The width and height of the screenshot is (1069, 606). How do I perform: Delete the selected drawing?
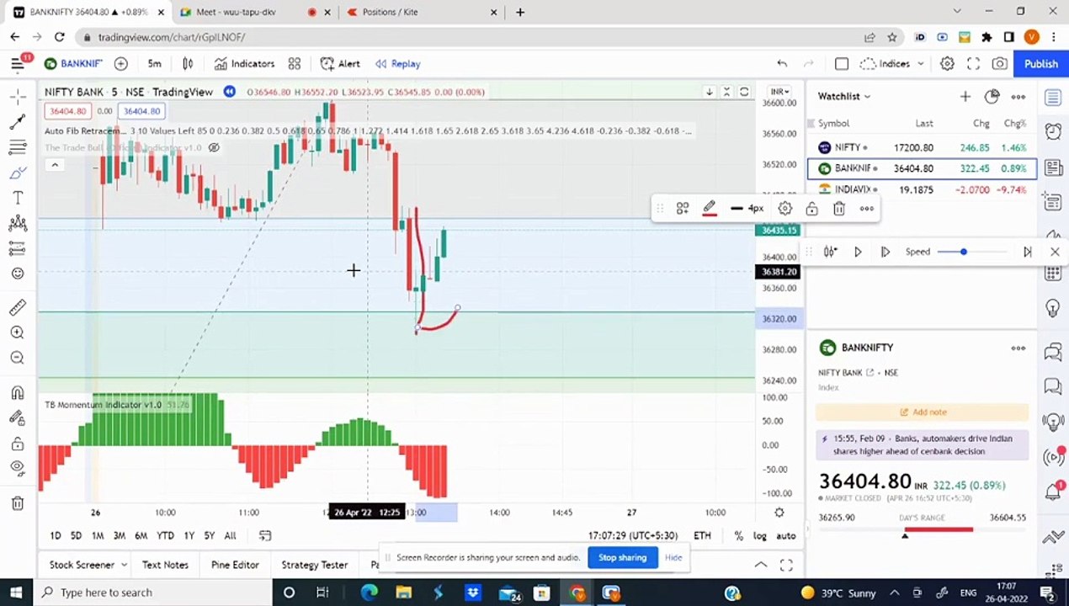pyautogui.click(x=838, y=209)
